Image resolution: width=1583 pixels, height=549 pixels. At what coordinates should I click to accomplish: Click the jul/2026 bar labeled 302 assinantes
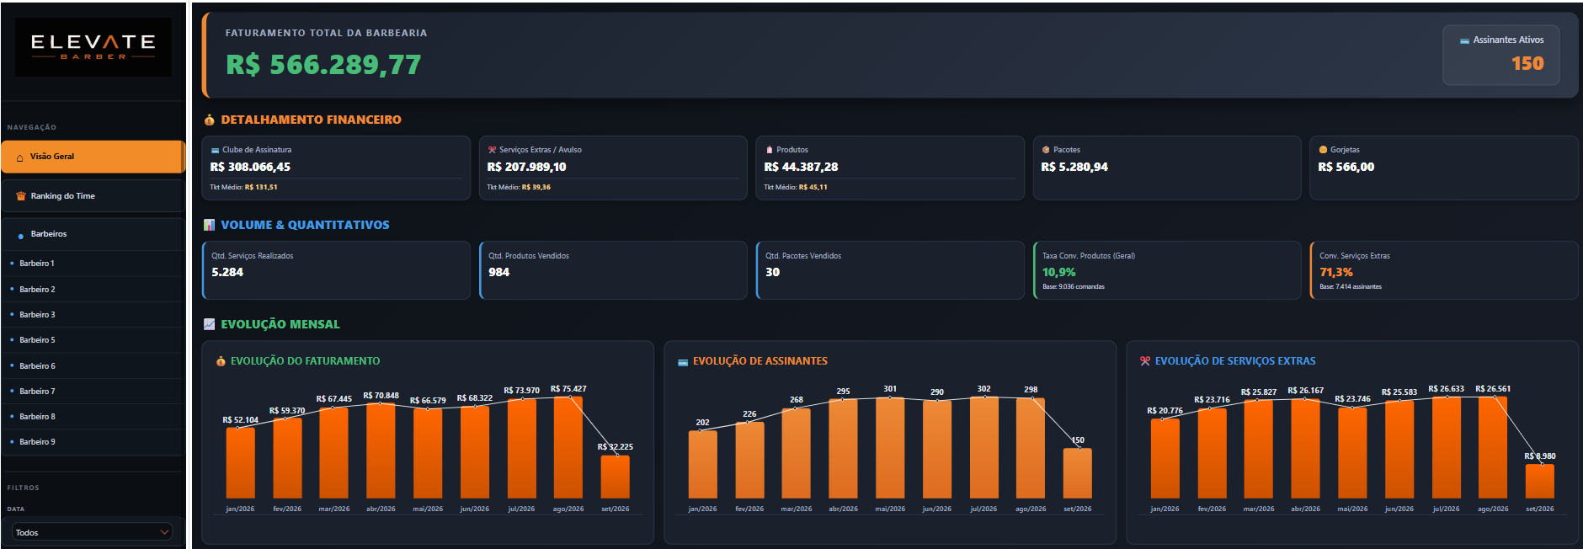(x=983, y=448)
